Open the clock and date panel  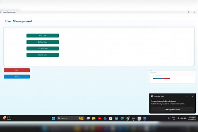click(192, 118)
